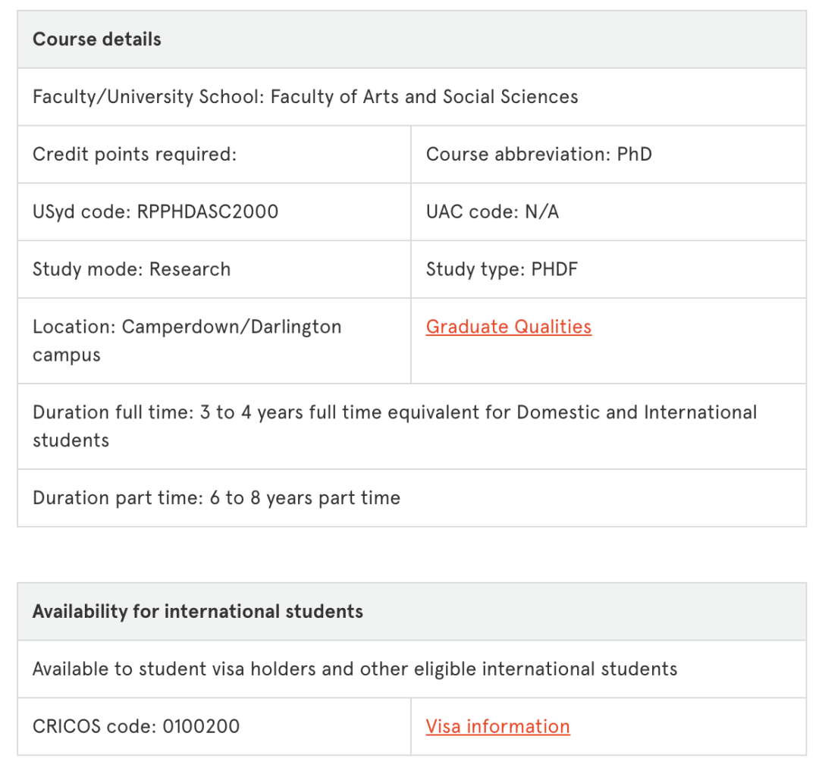Viewport: 819px width, 777px height.
Task: Click the UAC code N/A cell
Action: 492,212
